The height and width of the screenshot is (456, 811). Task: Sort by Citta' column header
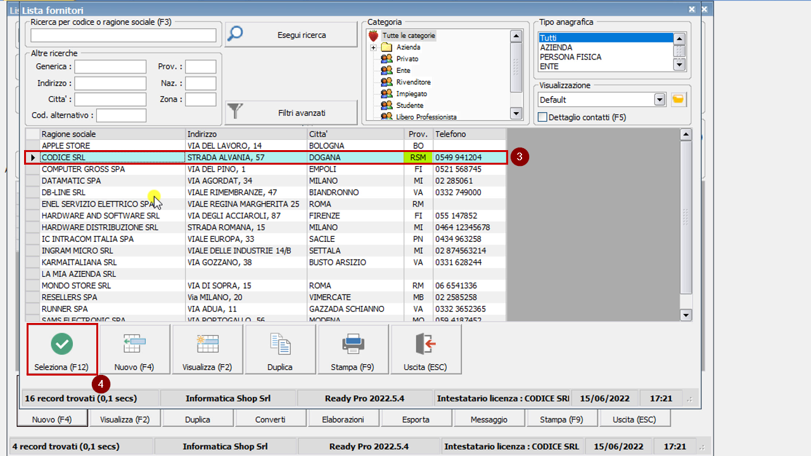coord(356,134)
